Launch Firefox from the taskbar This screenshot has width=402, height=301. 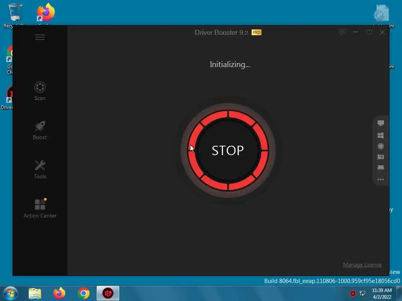point(59,293)
